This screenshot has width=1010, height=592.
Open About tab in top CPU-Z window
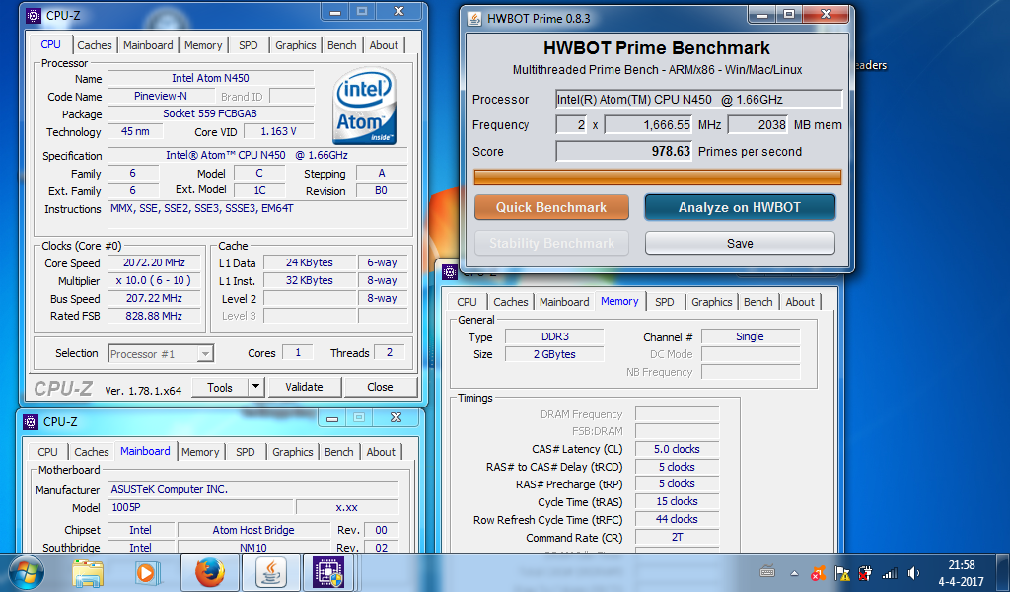[x=384, y=45]
